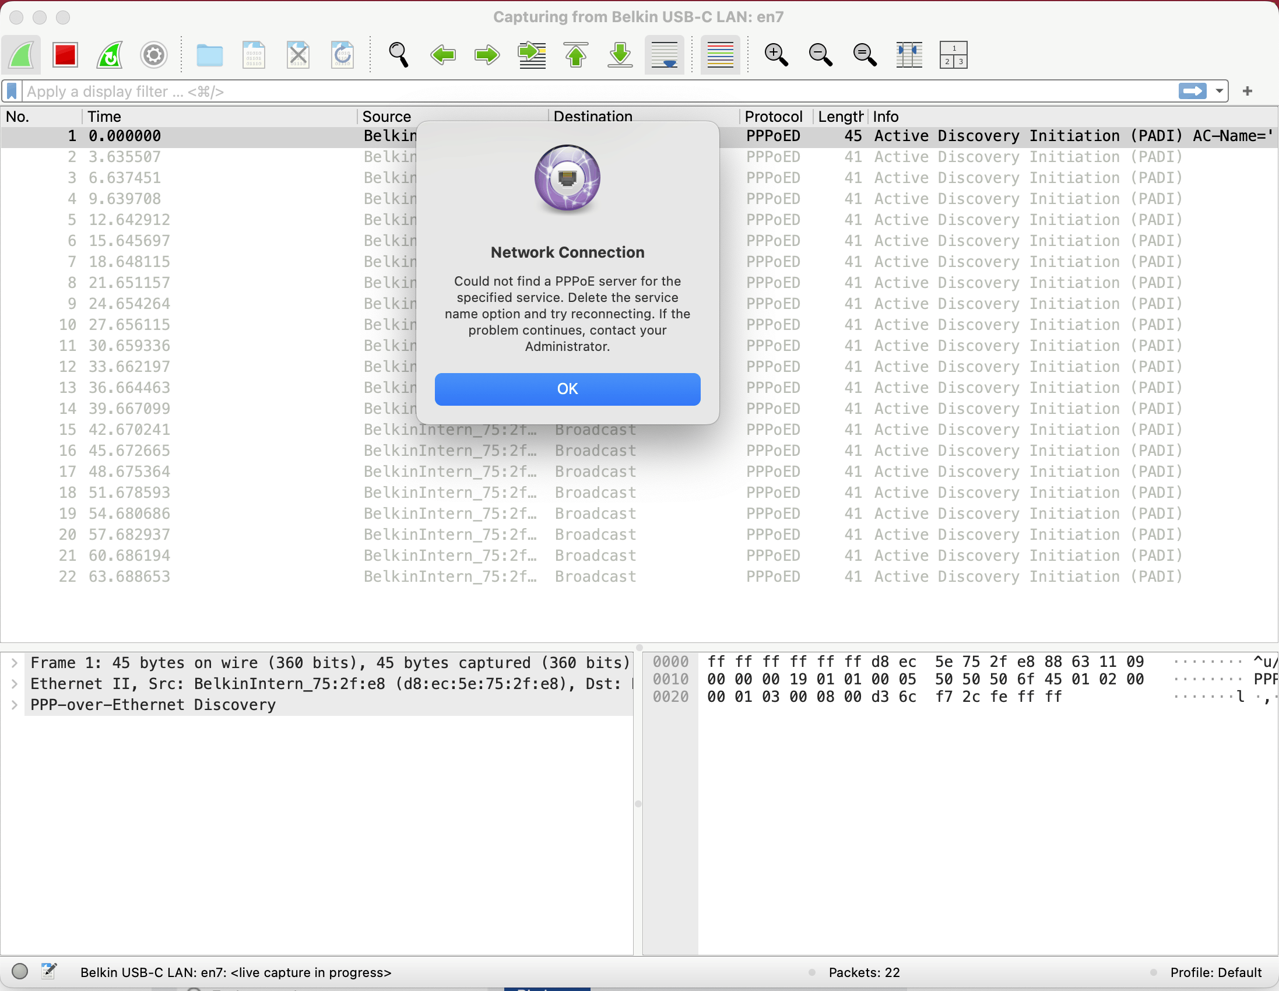Jump to the last packet
This screenshot has height=991, width=1279.
click(620, 55)
